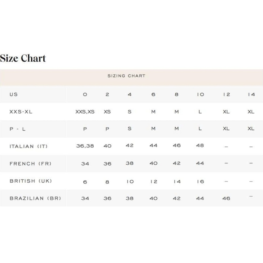Click Brazilian size 46 cell
Image resolution: width=263 pixels, height=263 pixels.
[226, 198]
